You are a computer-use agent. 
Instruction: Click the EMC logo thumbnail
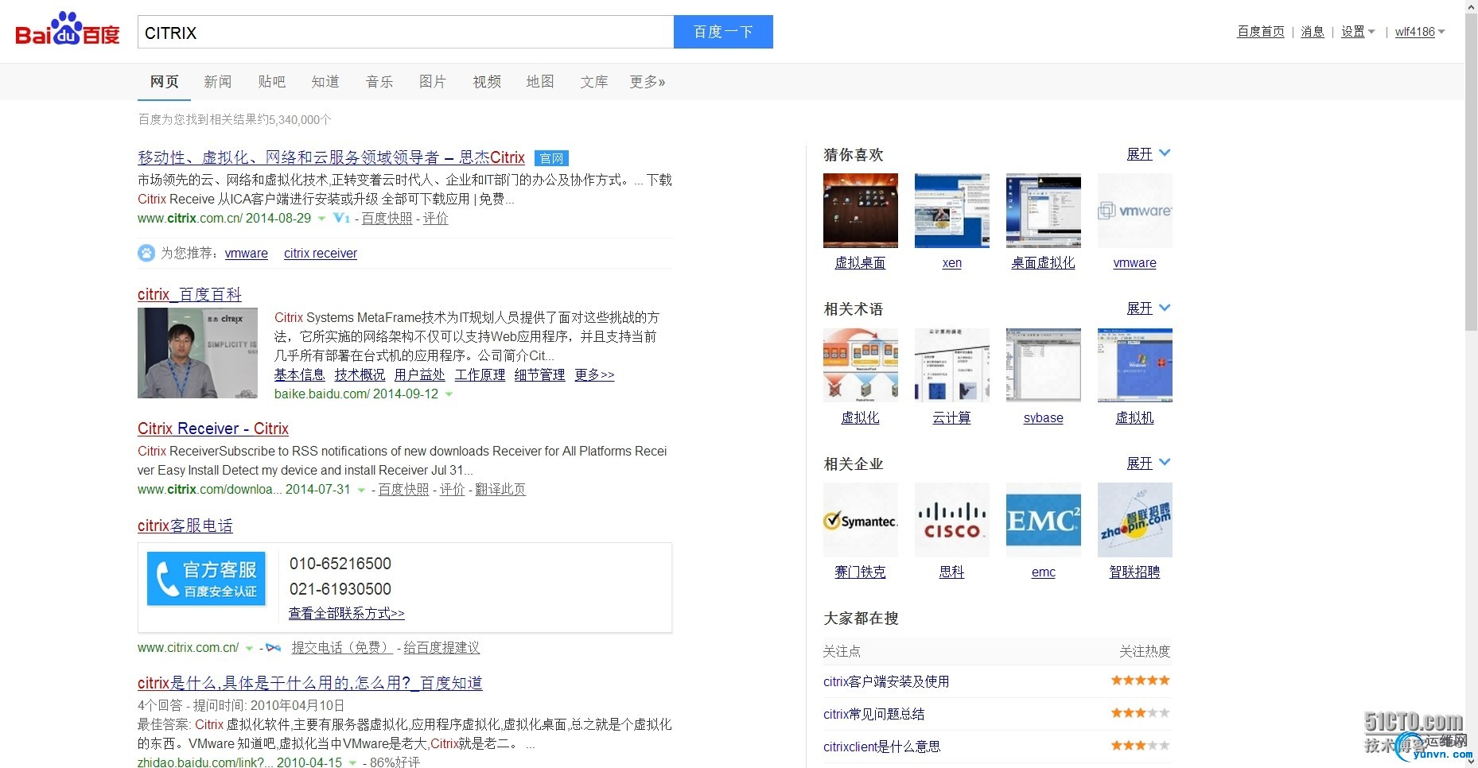(1043, 520)
